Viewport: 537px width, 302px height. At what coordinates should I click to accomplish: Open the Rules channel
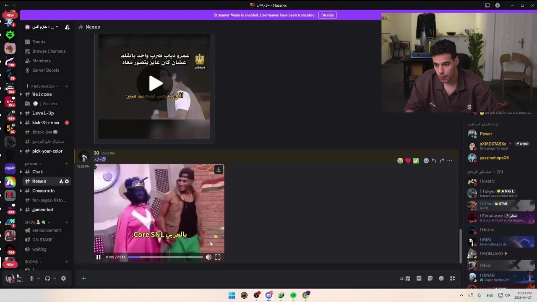click(46, 104)
